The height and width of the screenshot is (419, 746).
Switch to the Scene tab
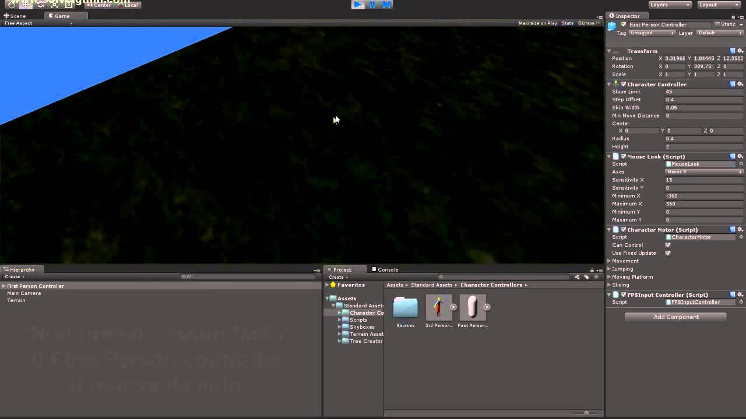coord(14,16)
